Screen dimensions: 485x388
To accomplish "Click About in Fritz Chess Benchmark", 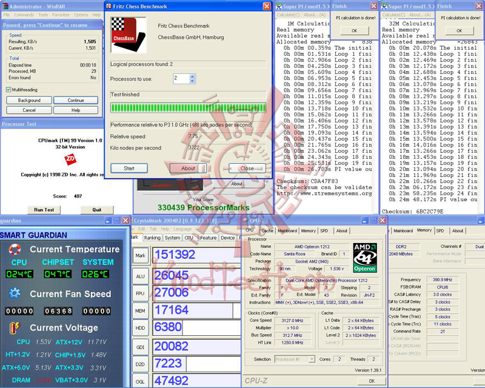I will (188, 169).
